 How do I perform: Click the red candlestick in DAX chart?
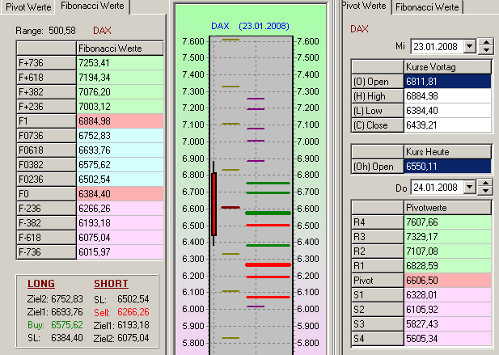point(214,204)
